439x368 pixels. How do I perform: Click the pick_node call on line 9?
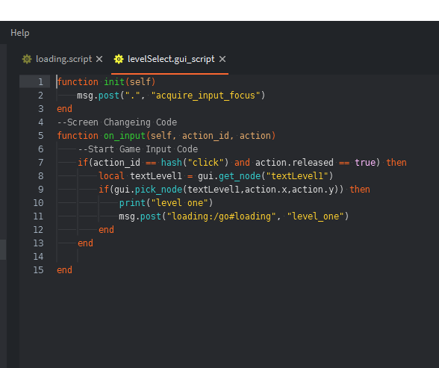click(158, 190)
